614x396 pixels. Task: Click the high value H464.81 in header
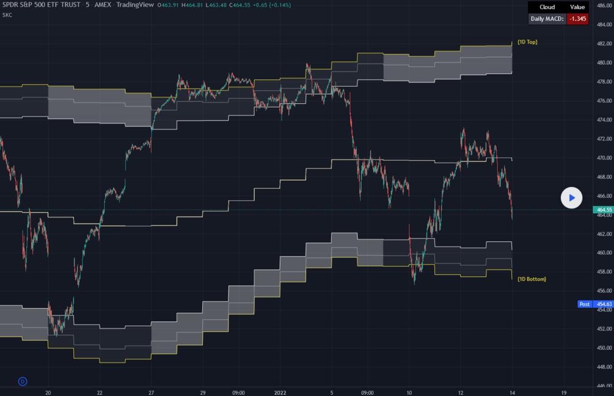click(192, 5)
